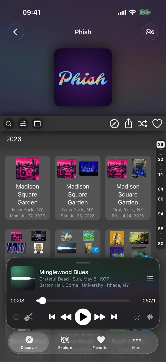Tap the 09:41 clock
The image size is (166, 362).
click(x=31, y=13)
